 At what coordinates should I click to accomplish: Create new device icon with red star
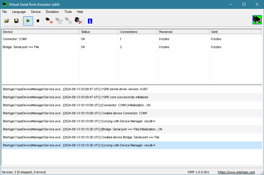(x=49, y=21)
